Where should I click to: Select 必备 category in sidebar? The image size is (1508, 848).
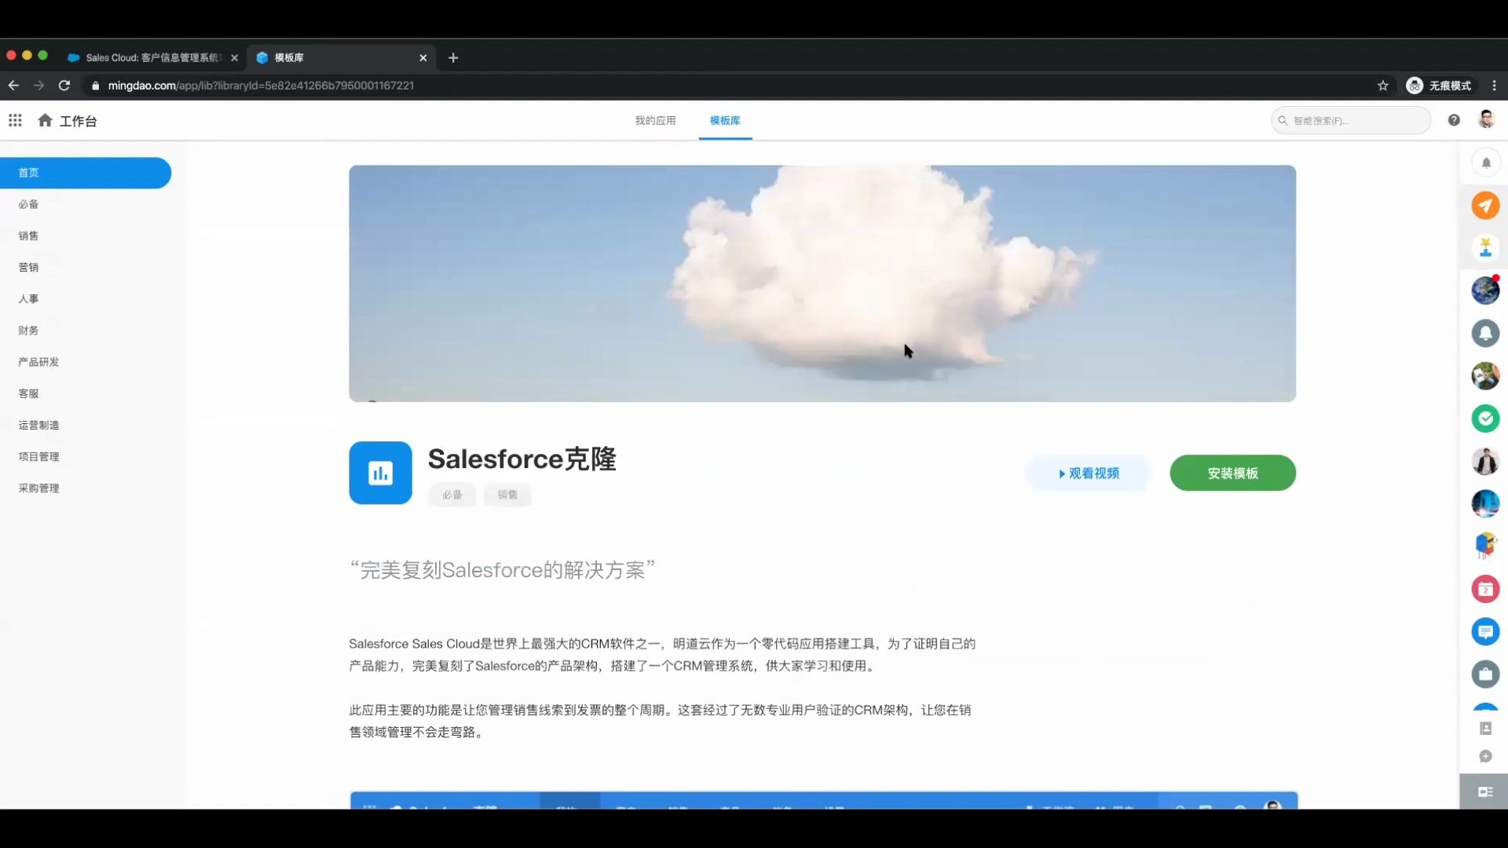(x=28, y=204)
